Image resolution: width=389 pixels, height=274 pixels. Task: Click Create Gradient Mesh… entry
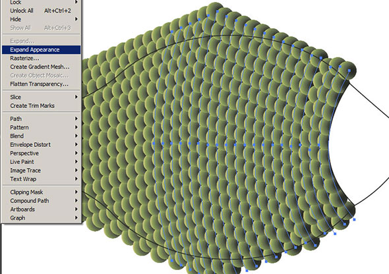click(41, 67)
